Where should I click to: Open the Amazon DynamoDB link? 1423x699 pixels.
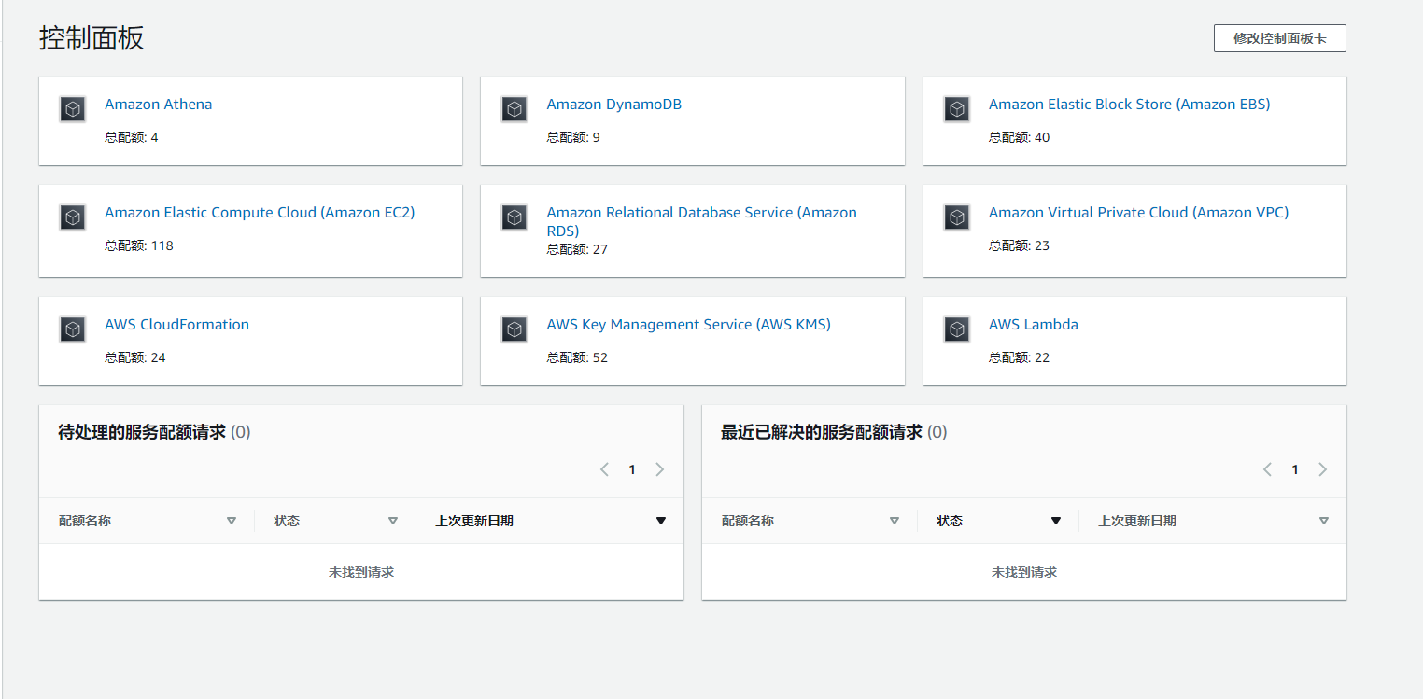click(x=613, y=105)
